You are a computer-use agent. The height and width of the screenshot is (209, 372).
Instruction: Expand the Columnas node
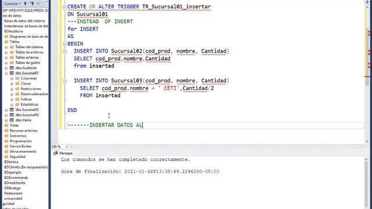point(12,78)
